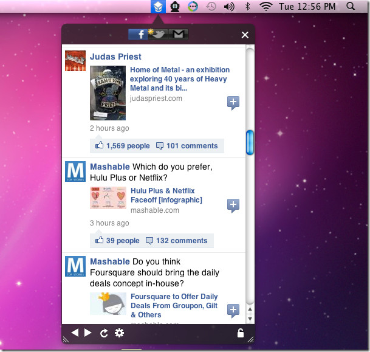Open Mashable avatar on Hulu Plus post
This screenshot has height=352, width=370.
pyautogui.click(x=75, y=171)
